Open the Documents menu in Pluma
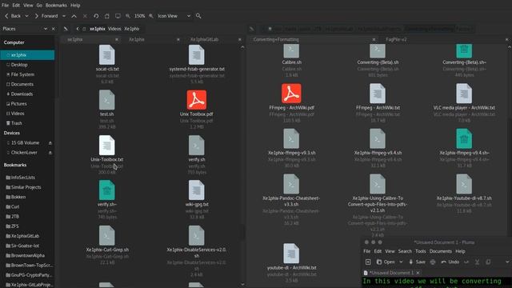The width and height of the screenshot is (512, 288). click(441, 251)
